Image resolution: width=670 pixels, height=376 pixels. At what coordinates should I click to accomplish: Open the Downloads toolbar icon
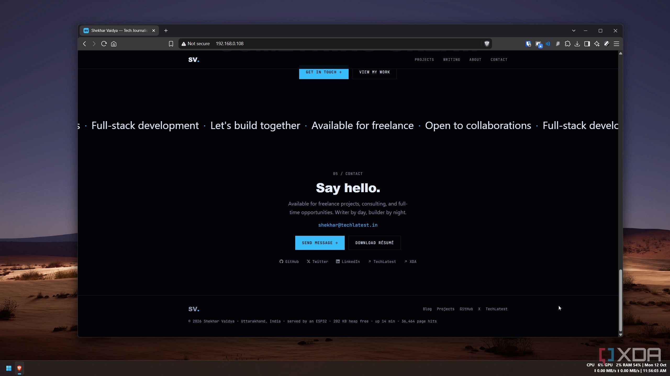[577, 44]
